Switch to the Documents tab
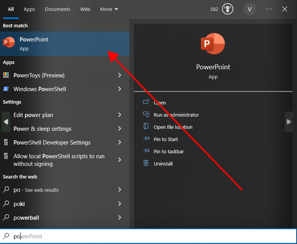Screen dimensions: 297x244 tap(58, 9)
